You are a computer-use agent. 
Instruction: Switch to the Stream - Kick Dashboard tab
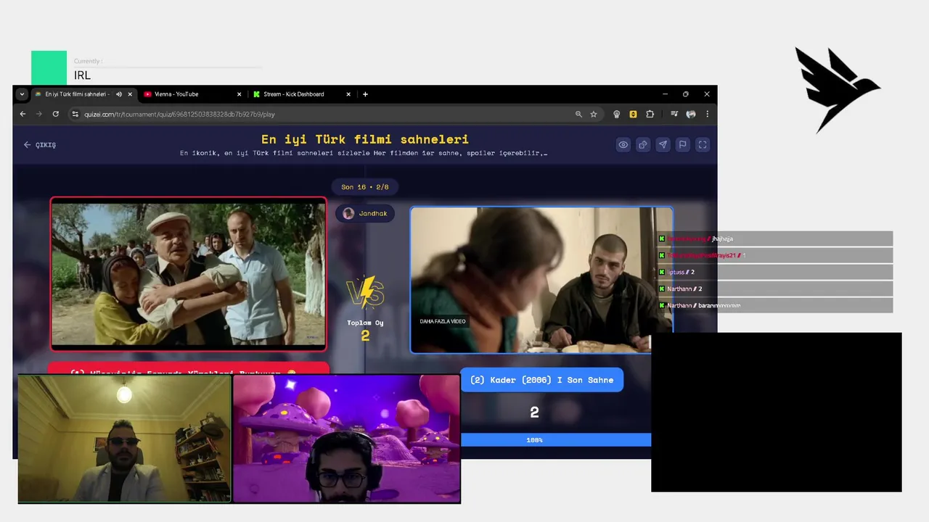coord(293,94)
